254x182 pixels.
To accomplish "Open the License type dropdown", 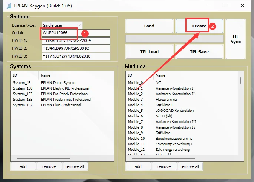I will coord(62,25).
